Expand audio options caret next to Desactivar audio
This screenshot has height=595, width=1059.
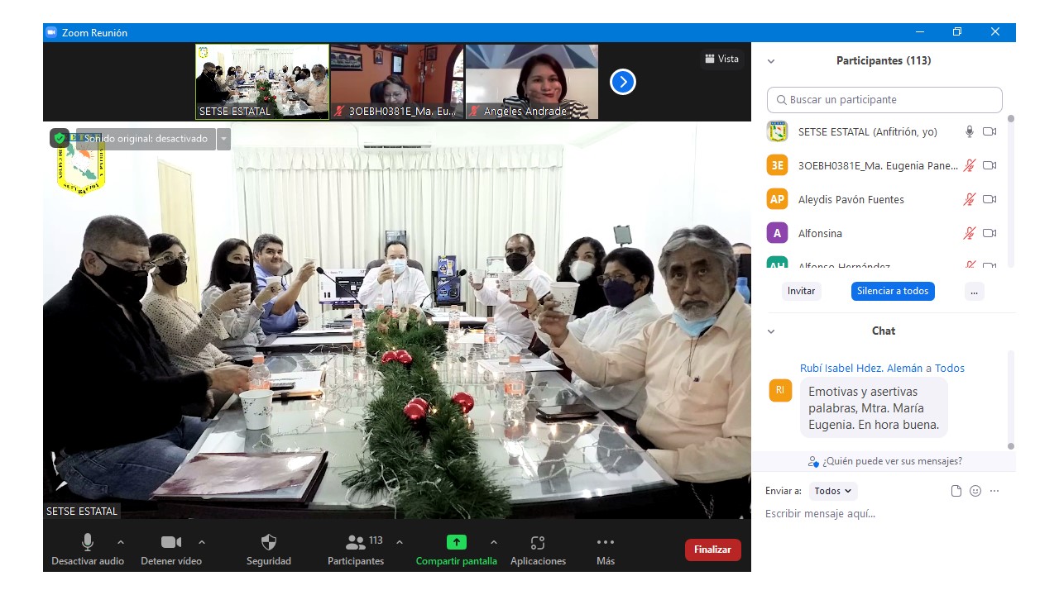click(x=121, y=542)
